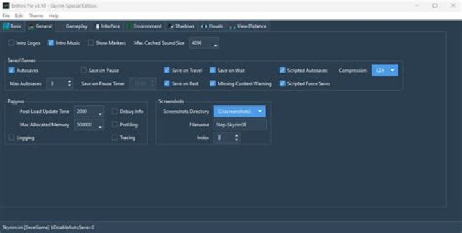Open the View Distance tab
This screenshot has width=462, height=233.
point(248,26)
